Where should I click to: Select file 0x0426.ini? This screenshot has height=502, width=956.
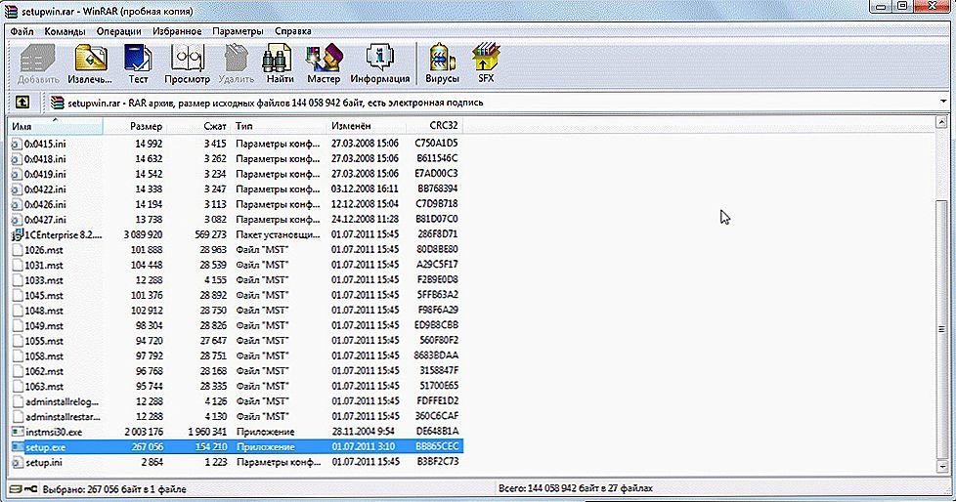[45, 205]
